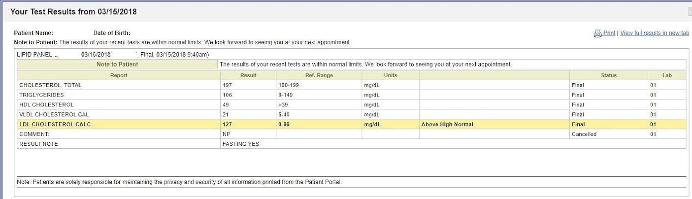Image resolution: width=692 pixels, height=199 pixels.
Task: Click the Note to Patient table label
Action: click(117, 64)
